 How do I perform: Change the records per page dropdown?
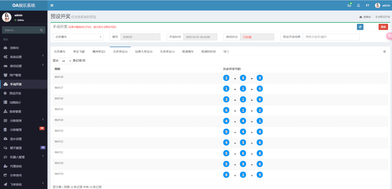(x=66, y=61)
